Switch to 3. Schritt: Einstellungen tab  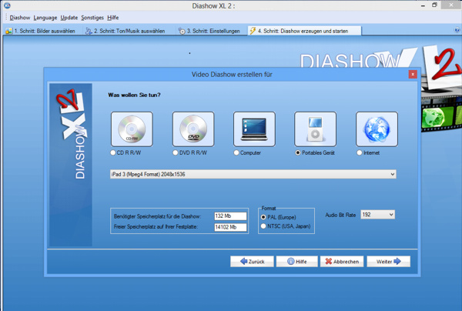pyautogui.click(x=210, y=31)
